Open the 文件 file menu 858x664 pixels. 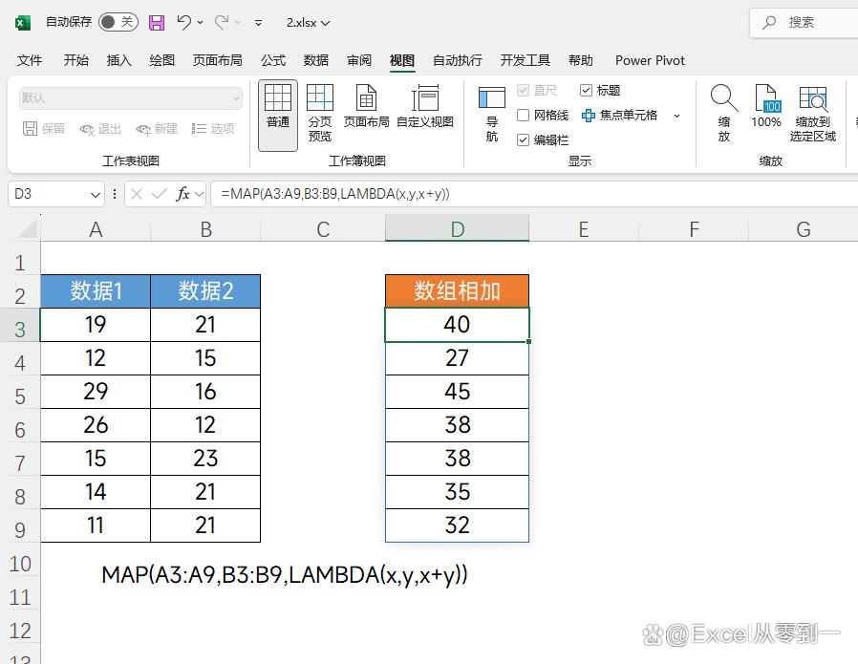[30, 60]
